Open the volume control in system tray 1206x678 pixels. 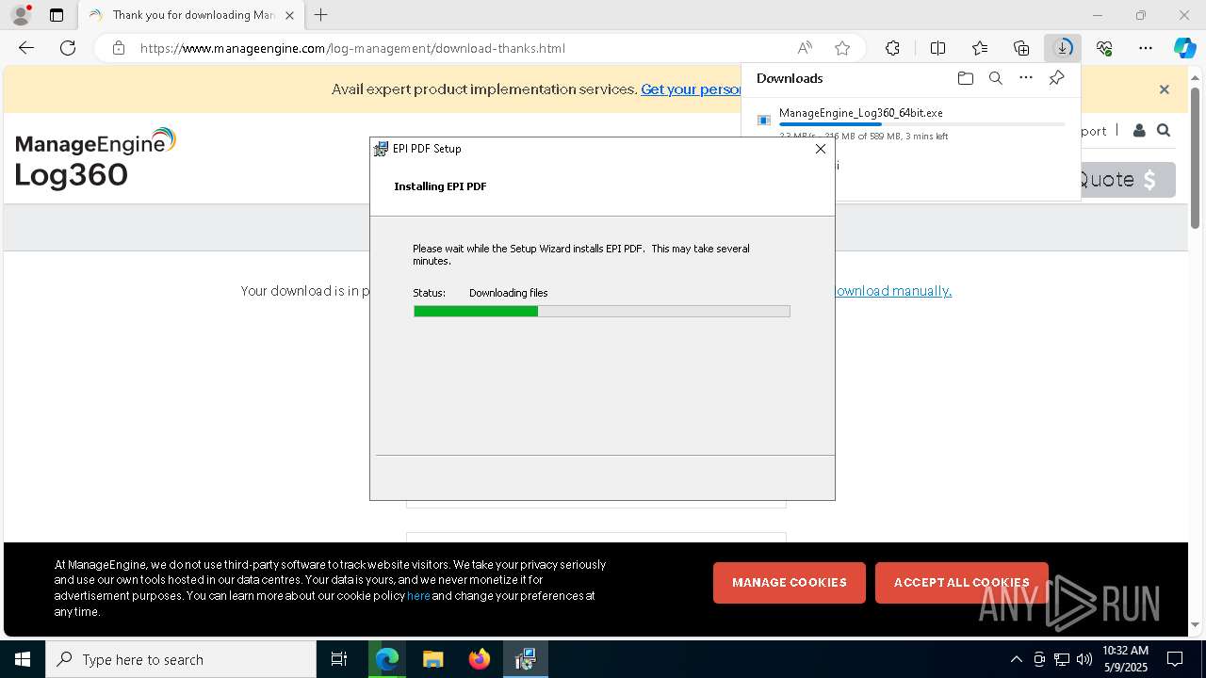pos(1084,659)
